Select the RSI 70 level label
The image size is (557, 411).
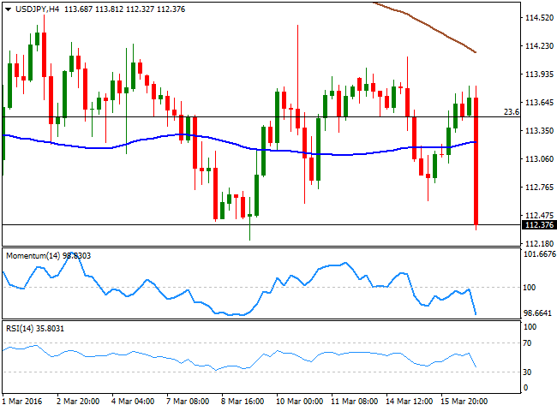coord(527,343)
